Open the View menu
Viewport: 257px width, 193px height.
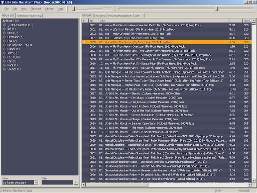tap(24, 9)
